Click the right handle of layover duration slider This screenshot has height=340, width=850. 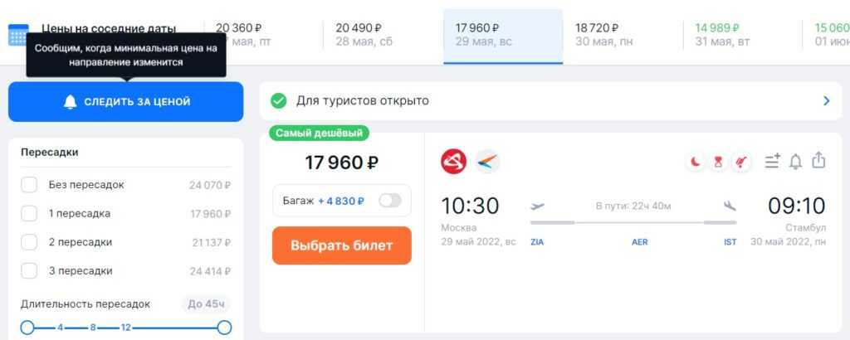pyautogui.click(x=224, y=328)
